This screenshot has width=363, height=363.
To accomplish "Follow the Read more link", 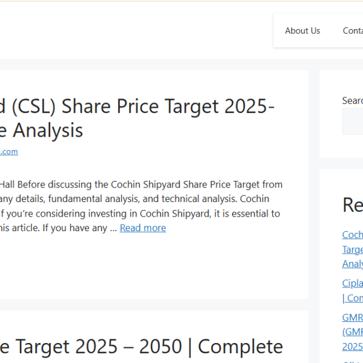I will 143,228.
